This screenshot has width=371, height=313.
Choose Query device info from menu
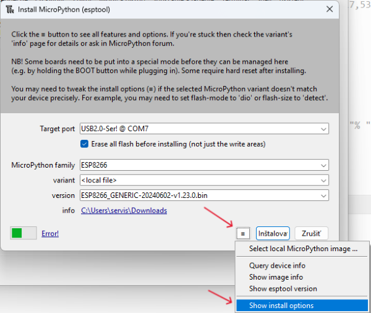click(302, 265)
